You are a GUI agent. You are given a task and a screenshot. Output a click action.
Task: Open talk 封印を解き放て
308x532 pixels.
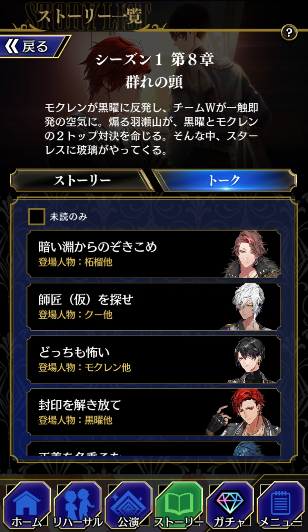154,412
